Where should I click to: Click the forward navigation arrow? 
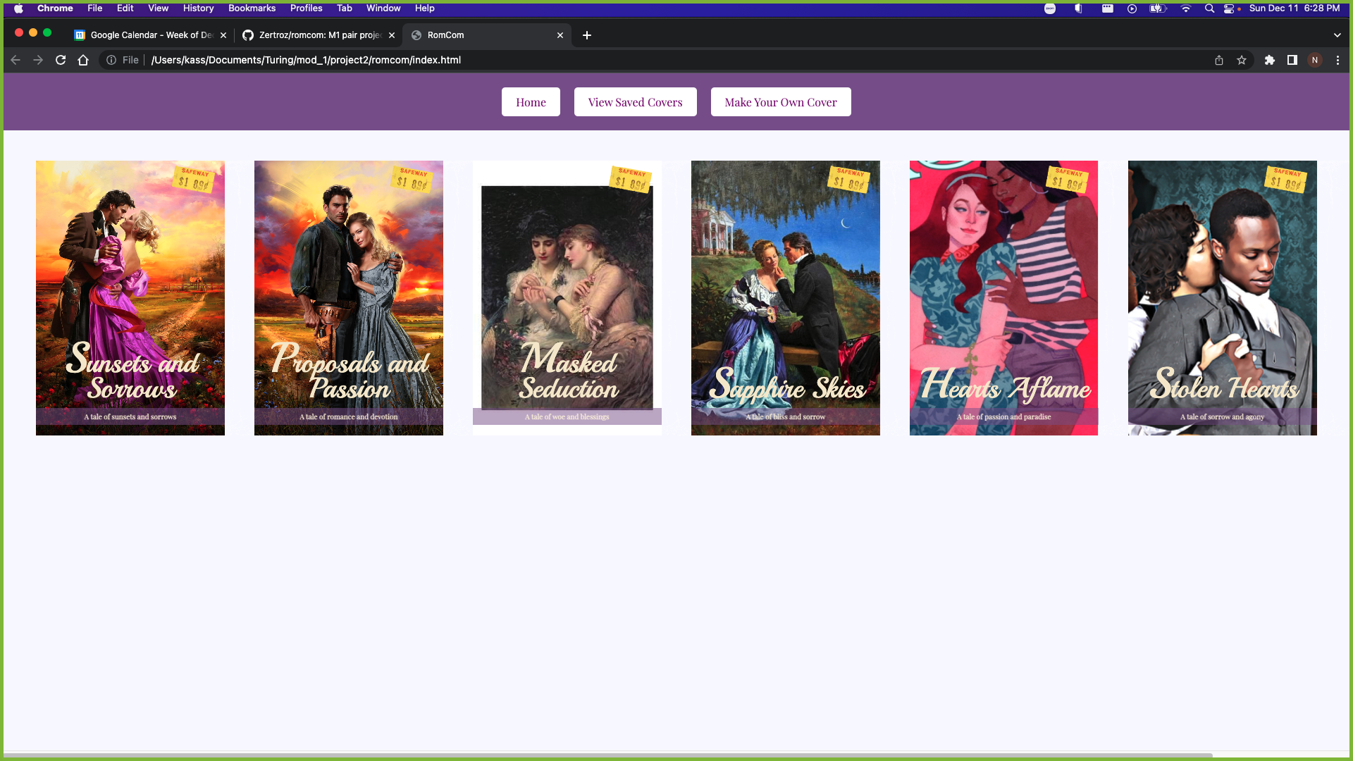click(x=38, y=60)
